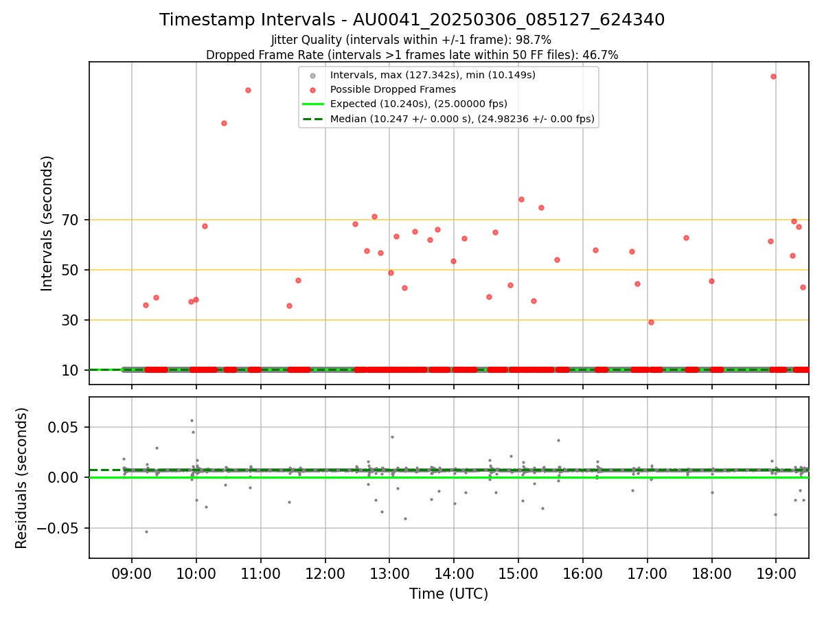Click the dashed green line sample in the legend

(313, 119)
